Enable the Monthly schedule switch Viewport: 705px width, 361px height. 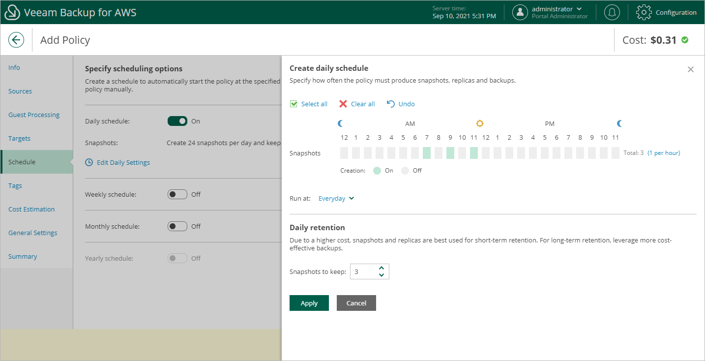177,226
